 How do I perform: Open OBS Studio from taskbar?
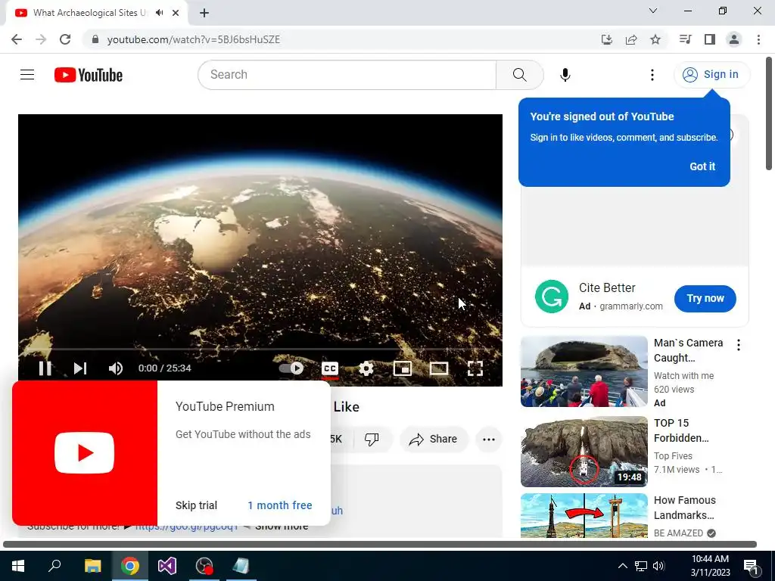coord(204,566)
